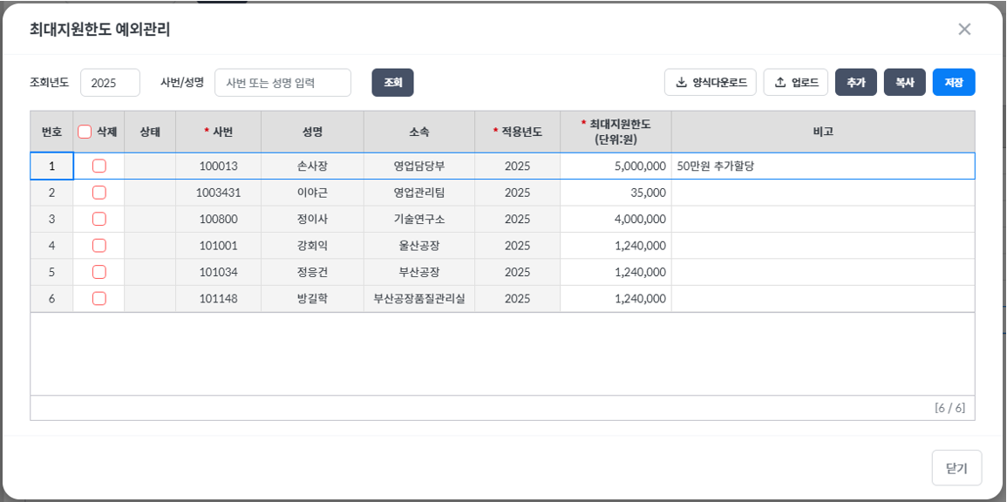Click row number 1 cell
The width and height of the screenshot is (1007, 502).
(x=51, y=166)
